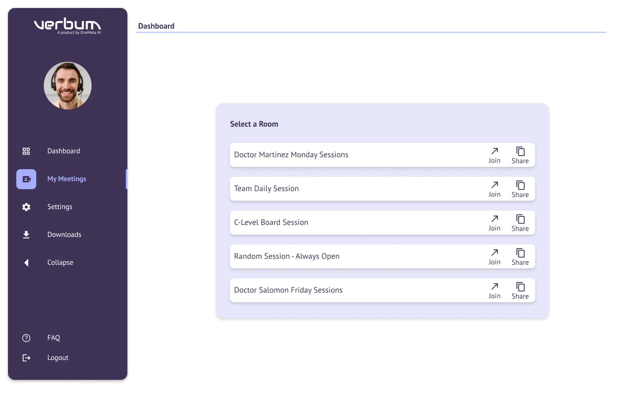Share Doctor Martinez Monday Sessions room
The image size is (637, 393).
tap(520, 155)
